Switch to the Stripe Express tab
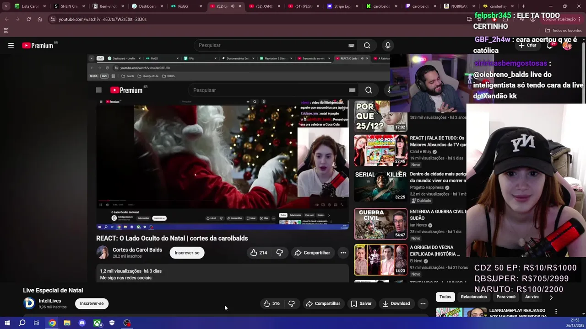Viewport: 586px width, 329px height. 342,6
